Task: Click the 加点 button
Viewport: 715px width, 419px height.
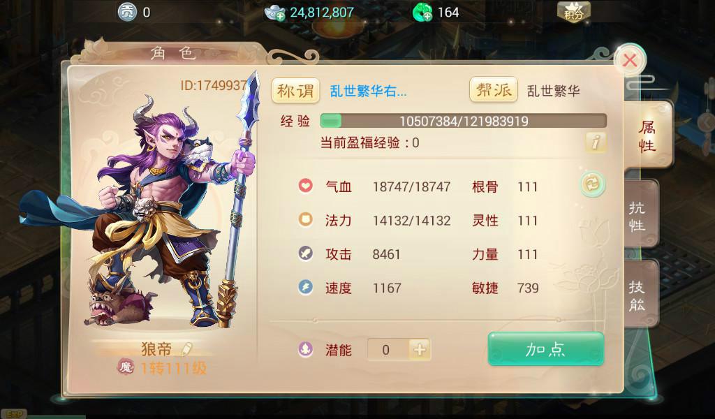Action: pyautogui.click(x=546, y=348)
